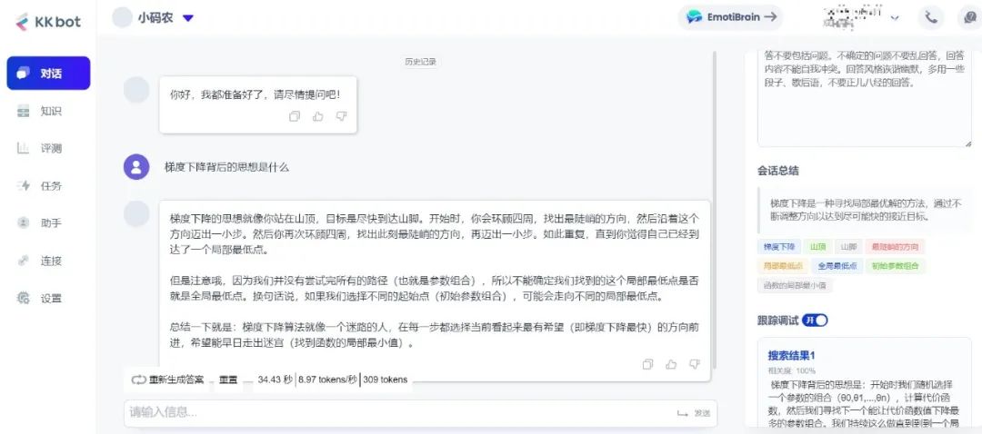Dislike the gradient descent answer
The image size is (982, 434).
click(x=695, y=364)
